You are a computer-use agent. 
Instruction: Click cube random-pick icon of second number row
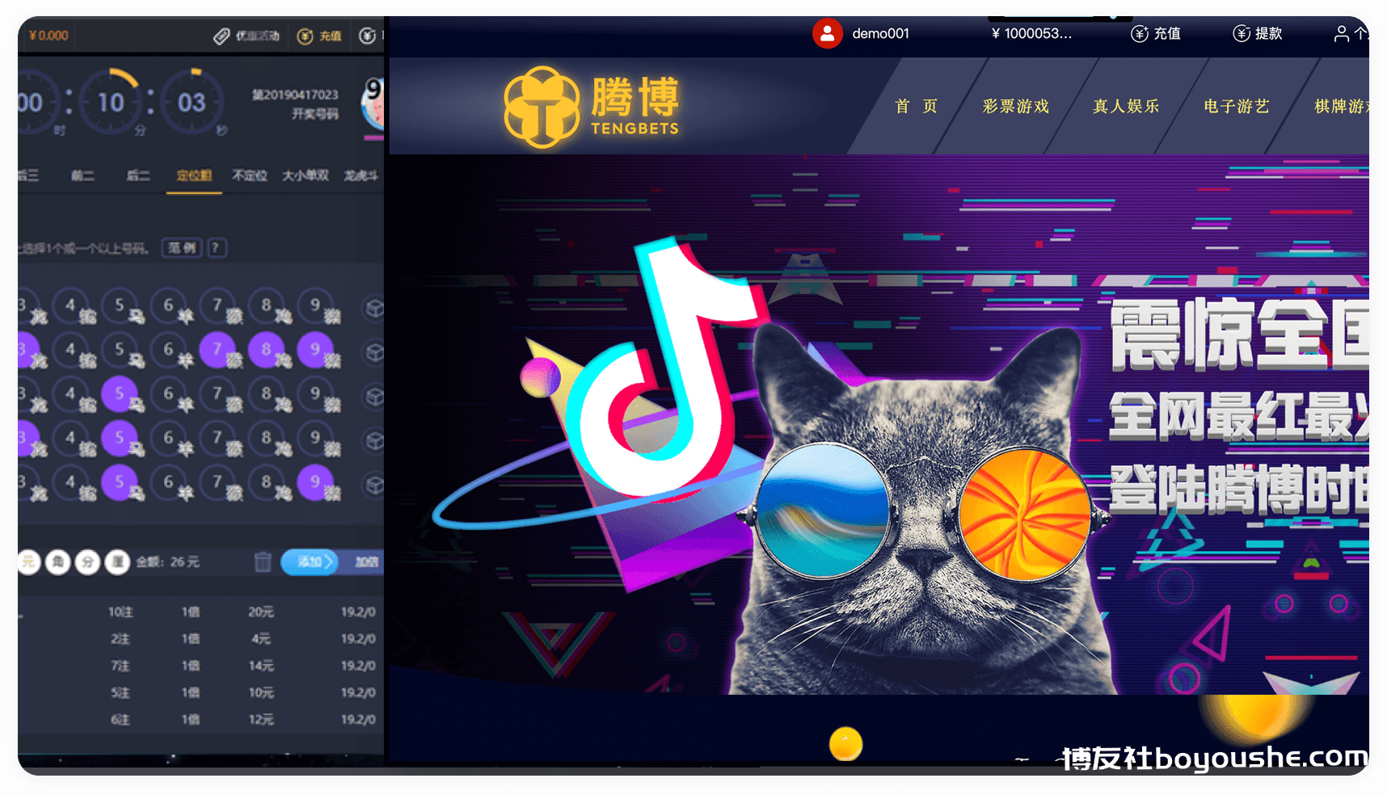pos(374,353)
